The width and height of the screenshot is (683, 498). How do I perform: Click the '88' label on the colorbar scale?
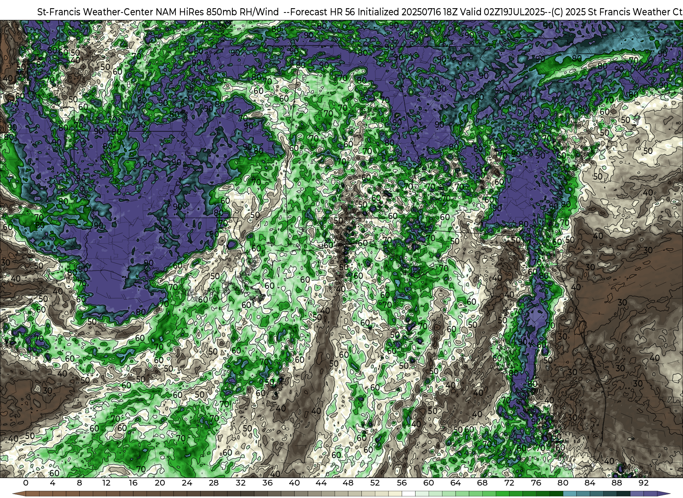coord(617,483)
